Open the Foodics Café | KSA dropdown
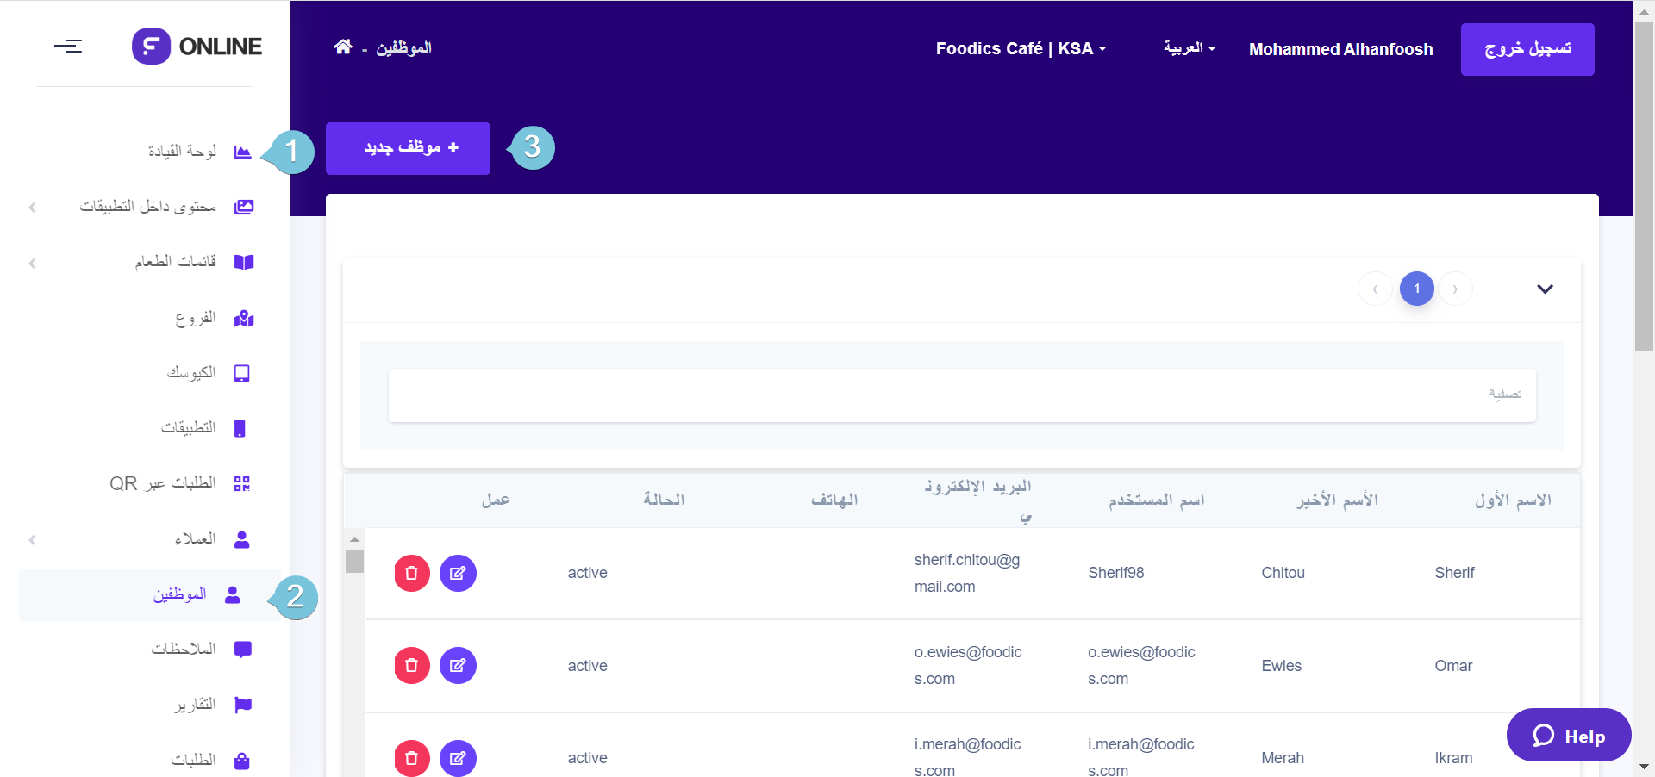The height and width of the screenshot is (777, 1655). pos(1021,49)
